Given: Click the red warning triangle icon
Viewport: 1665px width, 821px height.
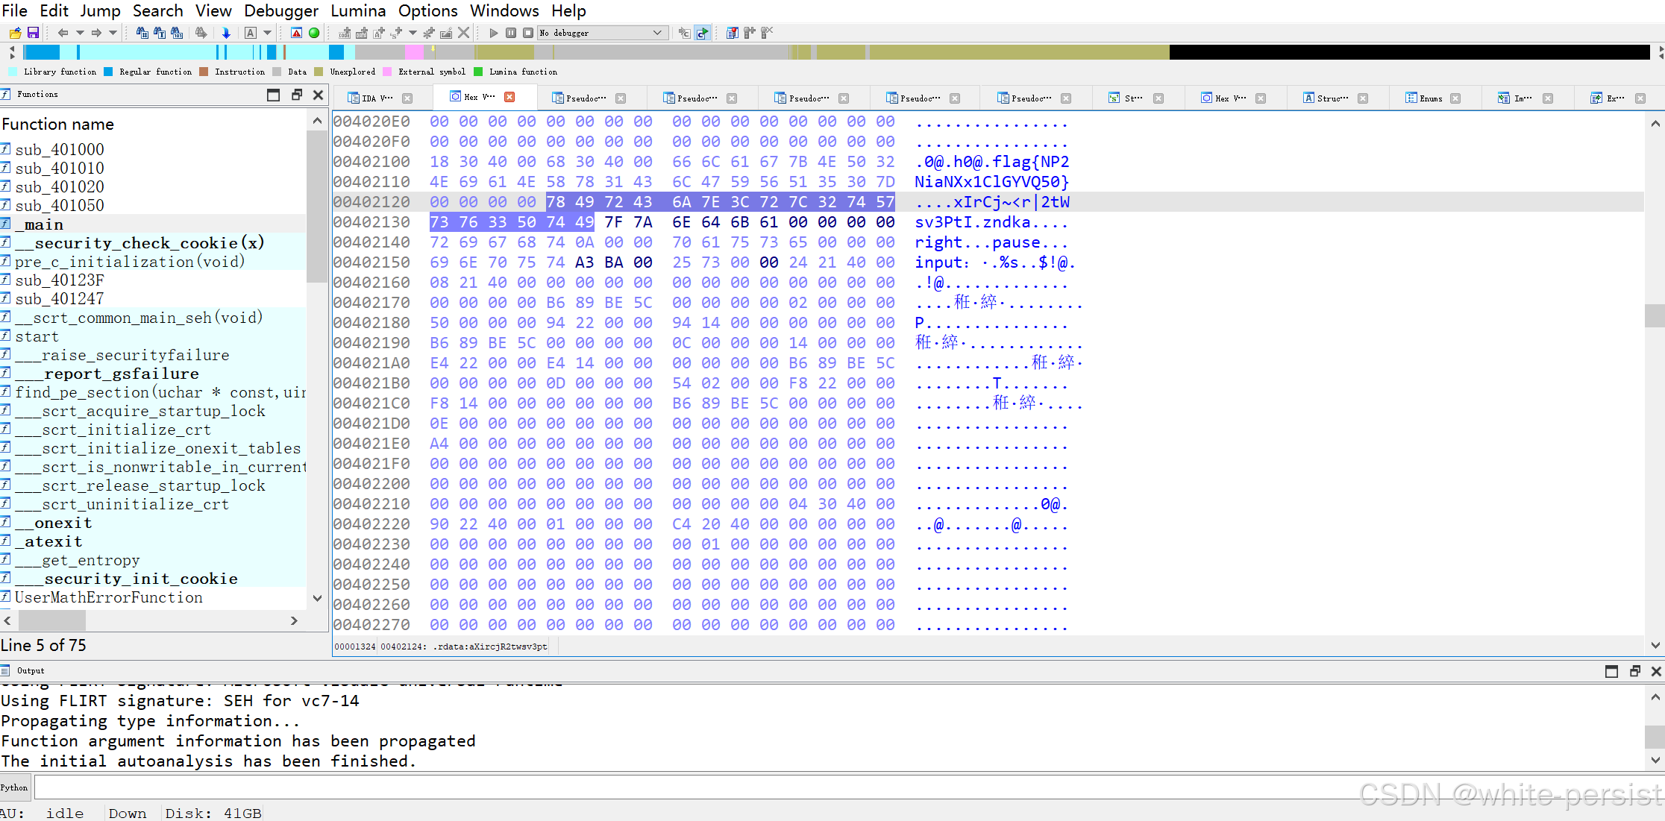Looking at the screenshot, I should coord(296,33).
